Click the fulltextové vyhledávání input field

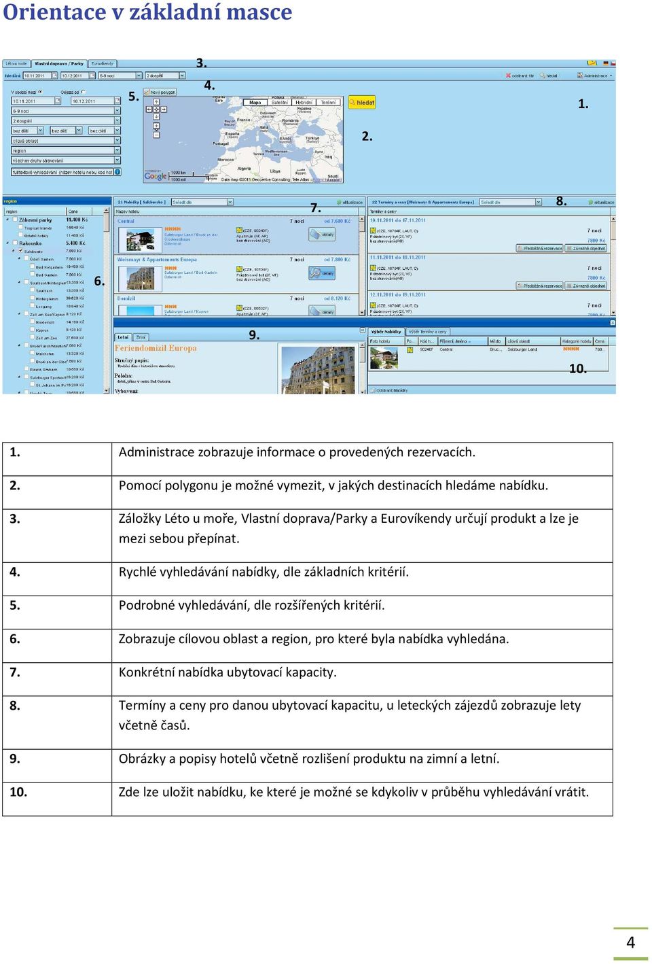click(x=62, y=173)
